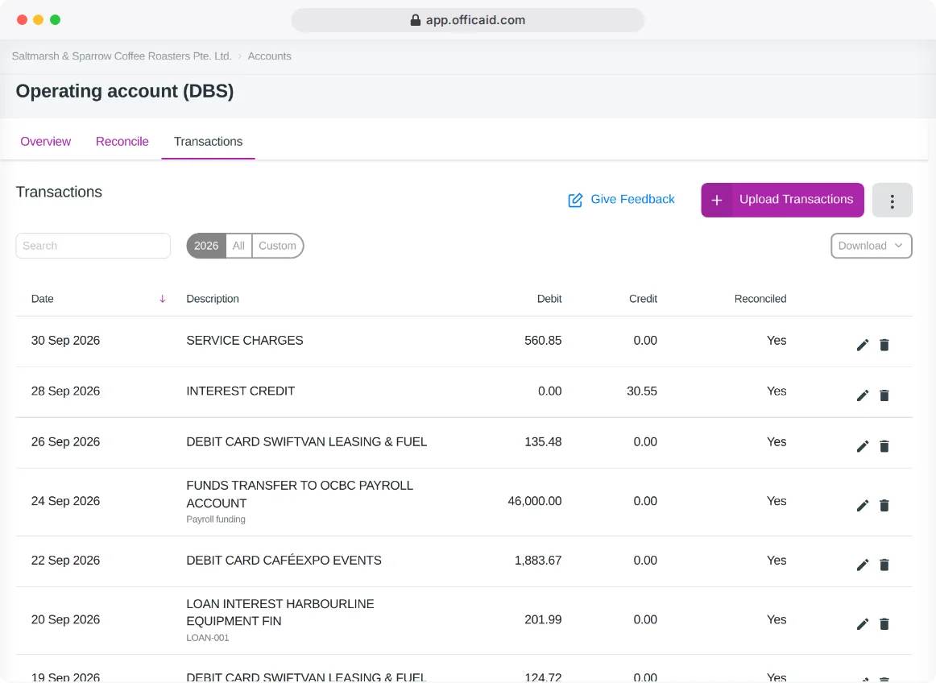Click the 135.48 debit amount
936x683 pixels.
[543, 442]
